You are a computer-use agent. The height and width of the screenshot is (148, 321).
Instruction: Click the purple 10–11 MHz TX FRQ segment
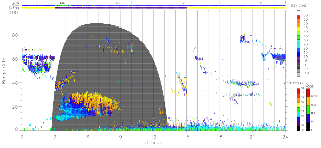tap(299, 123)
